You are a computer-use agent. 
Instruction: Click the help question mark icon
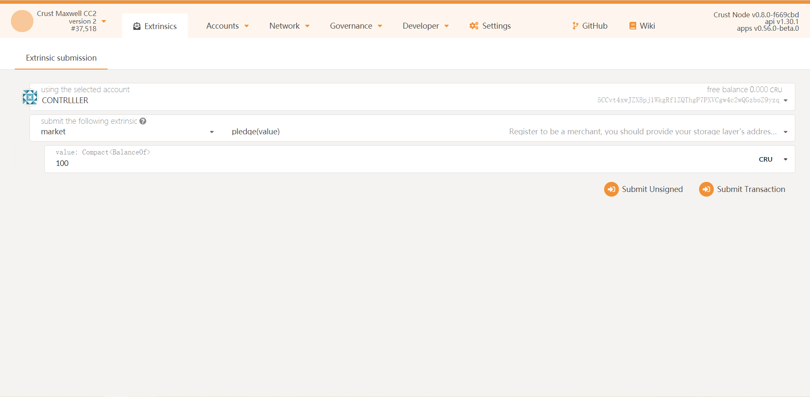[x=143, y=121]
